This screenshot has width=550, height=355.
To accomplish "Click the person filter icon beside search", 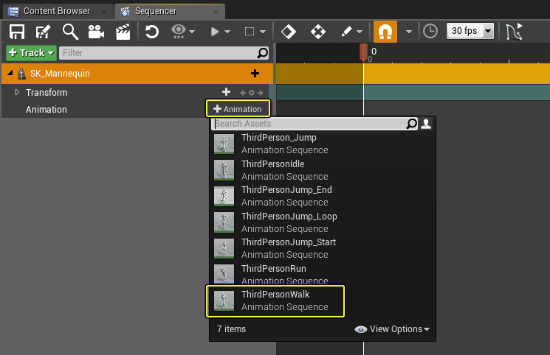I will (426, 124).
